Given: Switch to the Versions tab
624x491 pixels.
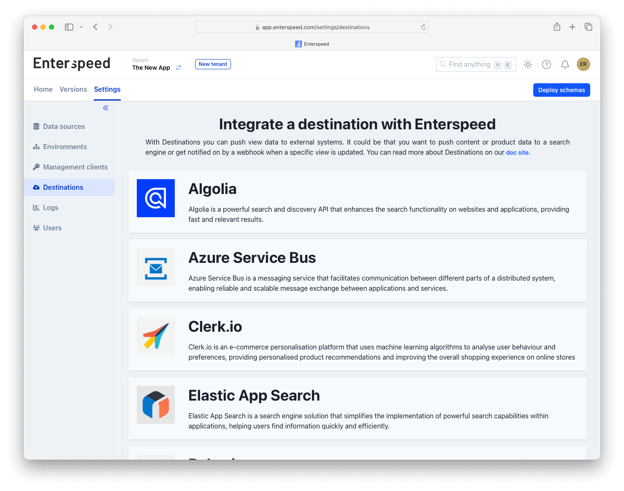Looking at the screenshot, I should point(73,89).
